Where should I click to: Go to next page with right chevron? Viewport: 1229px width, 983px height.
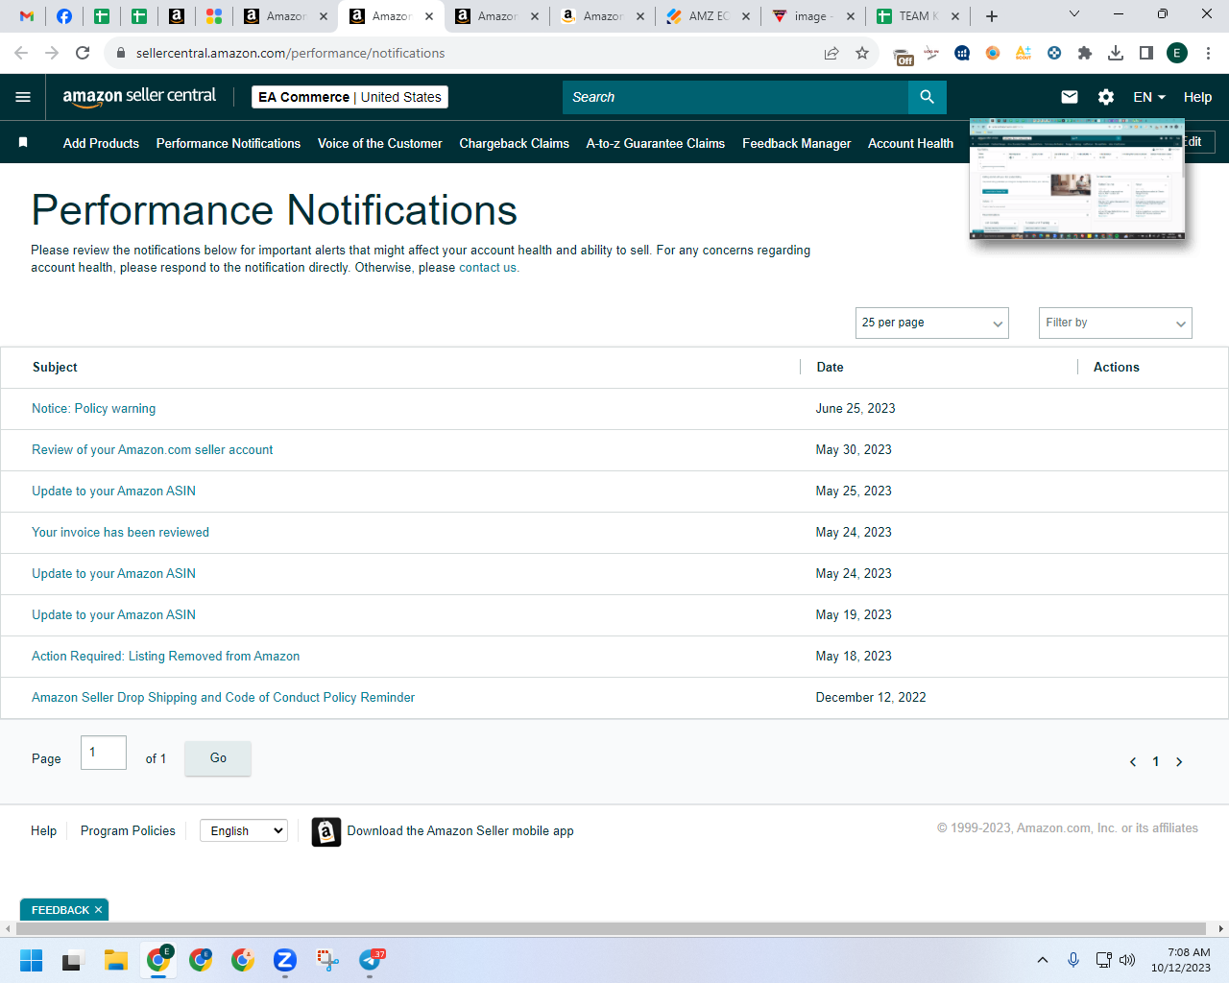pyautogui.click(x=1179, y=761)
